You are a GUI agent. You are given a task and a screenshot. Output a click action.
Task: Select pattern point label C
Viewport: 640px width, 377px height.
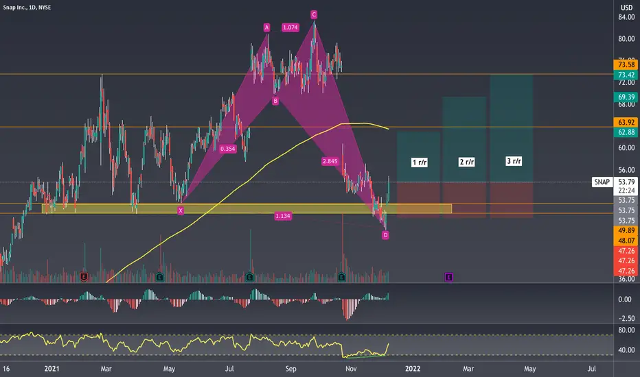[314, 14]
